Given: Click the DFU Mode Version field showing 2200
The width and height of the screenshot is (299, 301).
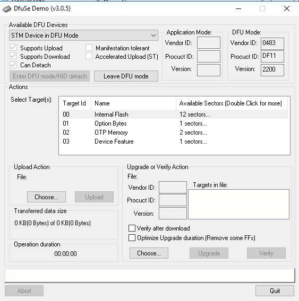Looking at the screenshot, I should (272, 70).
